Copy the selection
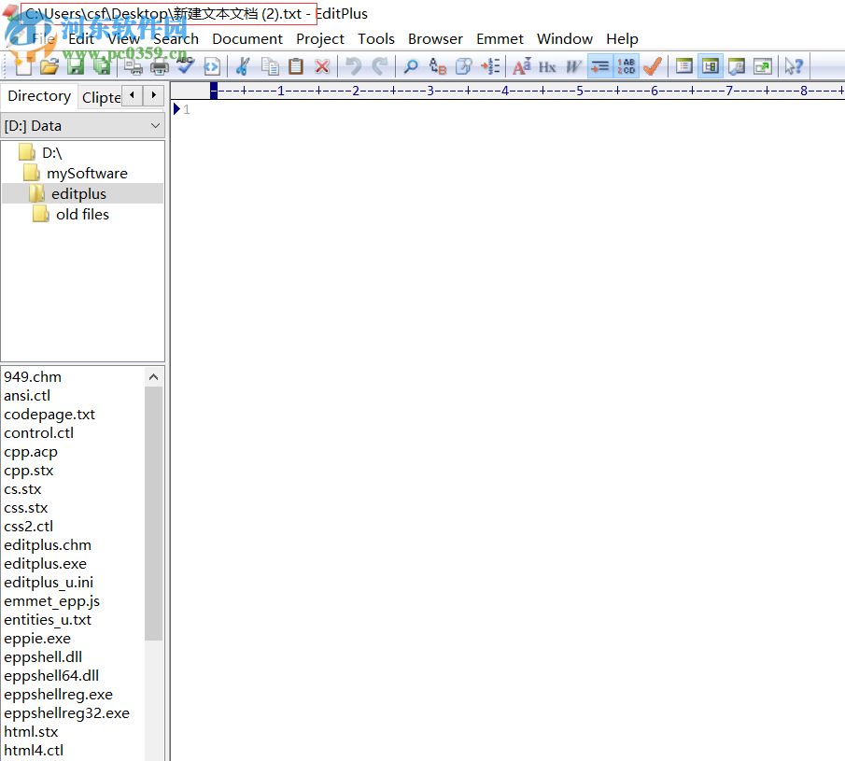The image size is (845, 761). click(x=270, y=66)
